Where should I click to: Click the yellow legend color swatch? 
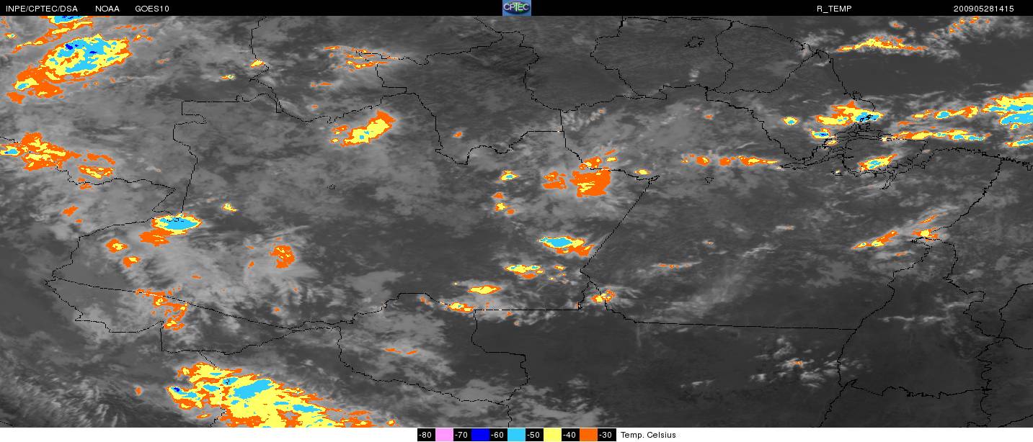coord(552,435)
